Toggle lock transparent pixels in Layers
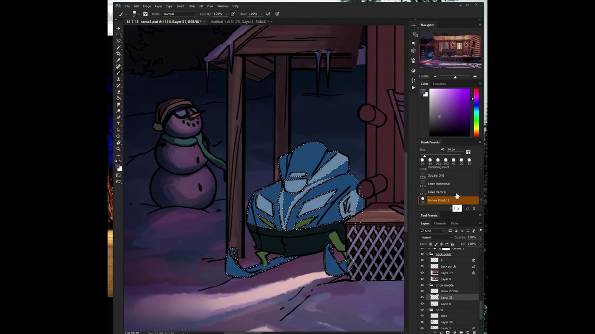The height and width of the screenshot is (334, 595). click(430, 244)
